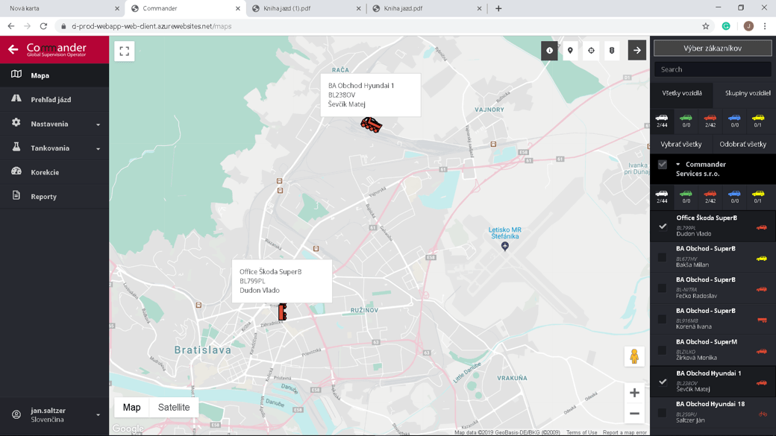Filter by red cars in the top filter row
The image size is (776, 436).
(710, 121)
